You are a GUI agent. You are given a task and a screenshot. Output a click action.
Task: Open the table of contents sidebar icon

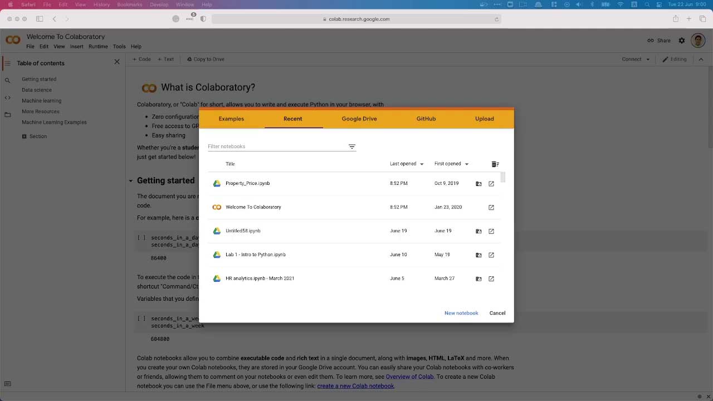click(7, 63)
